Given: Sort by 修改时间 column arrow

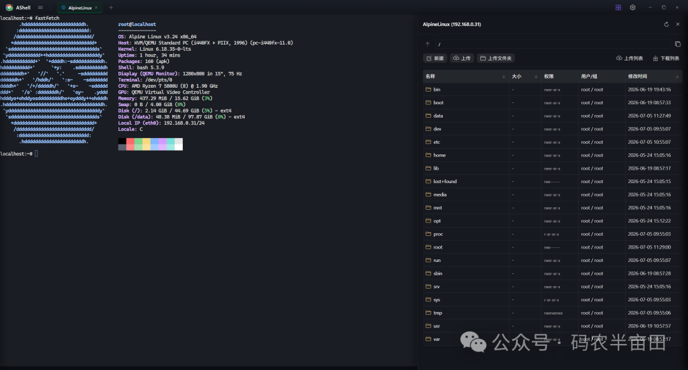Looking at the screenshot, I should pos(677,77).
